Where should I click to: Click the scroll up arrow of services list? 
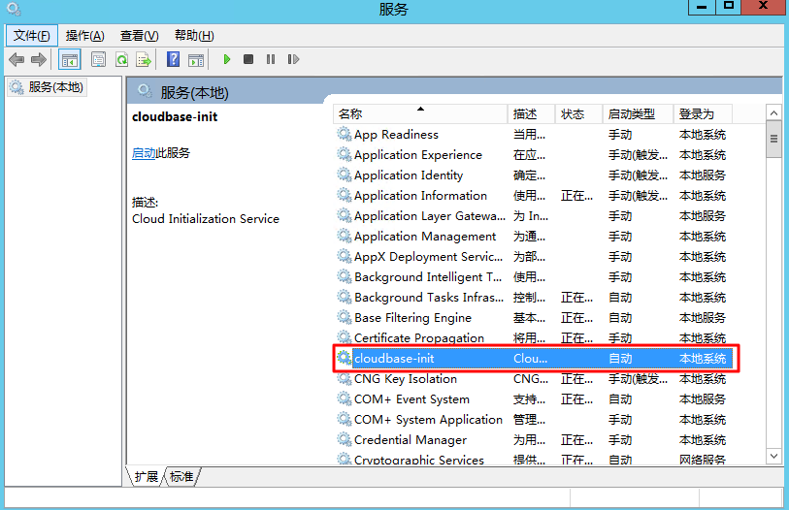coord(773,113)
